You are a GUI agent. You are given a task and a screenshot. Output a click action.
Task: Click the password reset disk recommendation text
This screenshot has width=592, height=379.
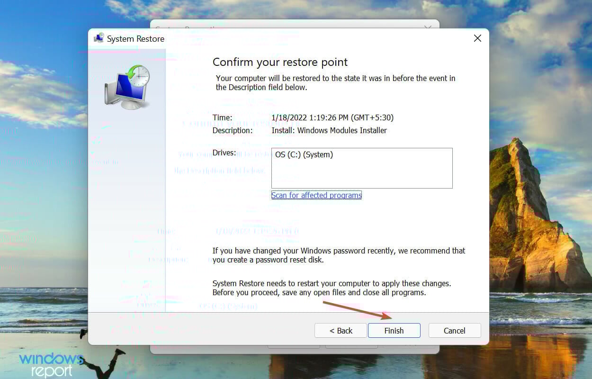339,255
